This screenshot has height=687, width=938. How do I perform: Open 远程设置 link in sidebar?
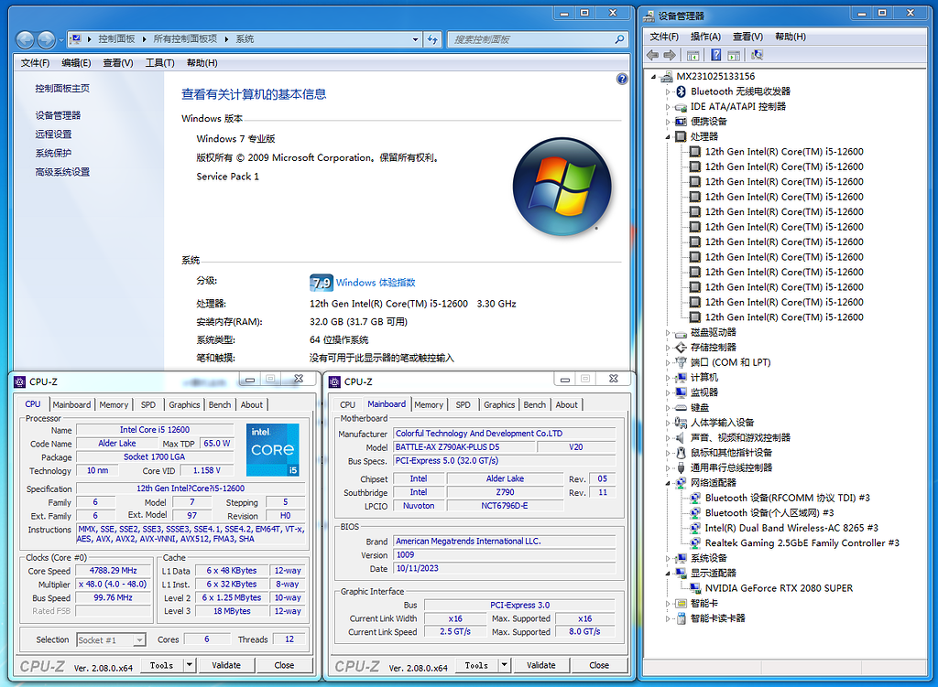[x=53, y=134]
